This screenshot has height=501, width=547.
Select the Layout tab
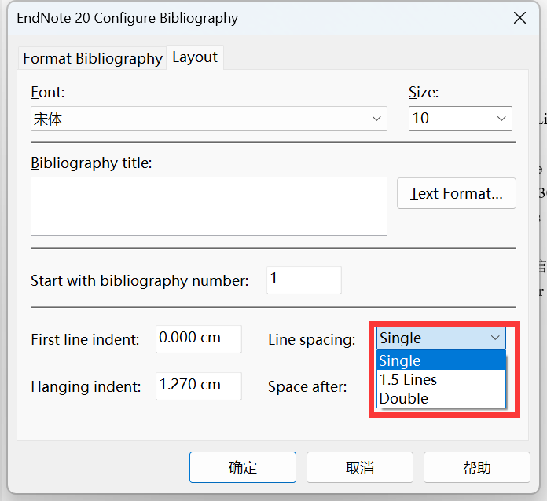(195, 57)
